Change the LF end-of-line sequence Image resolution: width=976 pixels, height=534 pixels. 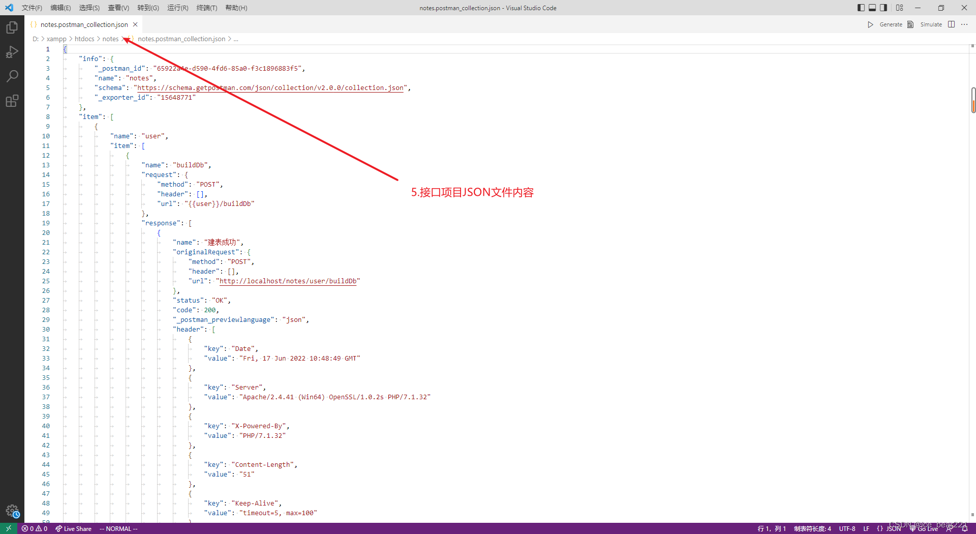tap(866, 529)
